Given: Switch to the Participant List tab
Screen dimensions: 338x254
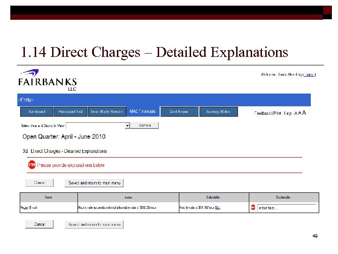Looking at the screenshot, I should point(70,111).
